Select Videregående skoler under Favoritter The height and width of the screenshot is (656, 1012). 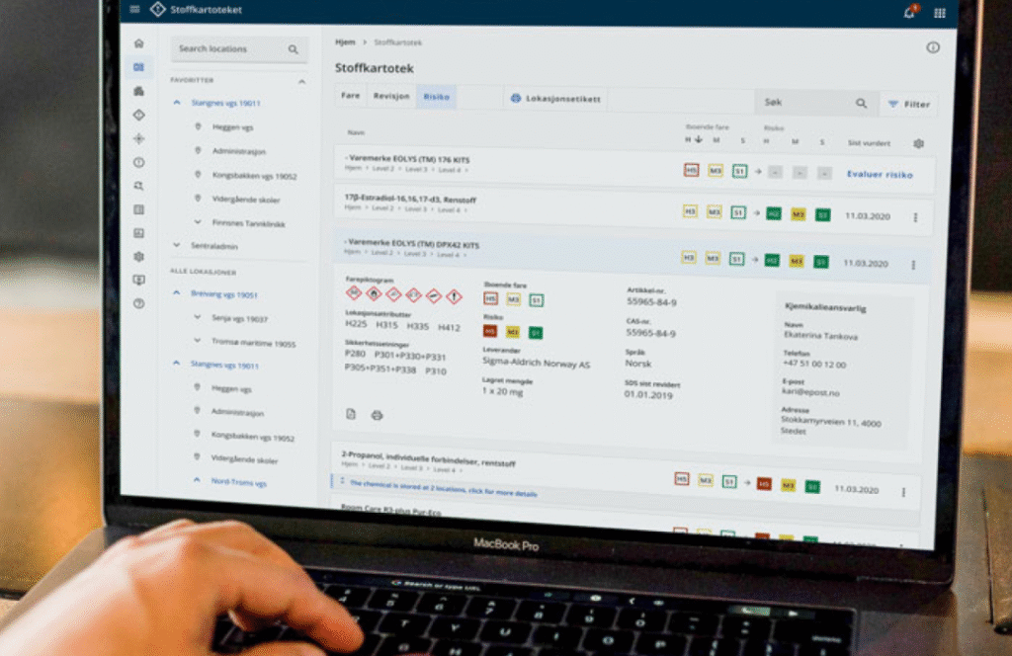246,200
